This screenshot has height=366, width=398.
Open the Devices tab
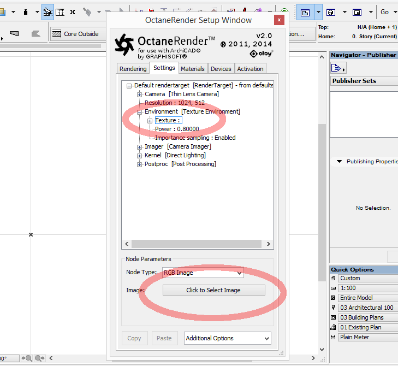[x=221, y=69]
